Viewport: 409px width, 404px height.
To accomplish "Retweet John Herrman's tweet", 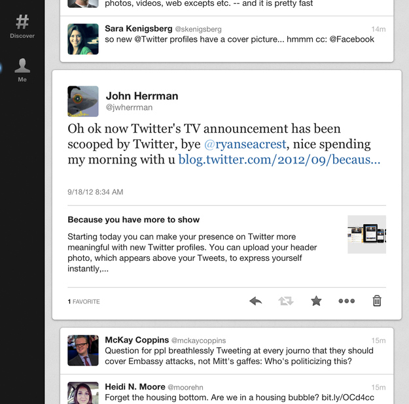I will coord(286,301).
